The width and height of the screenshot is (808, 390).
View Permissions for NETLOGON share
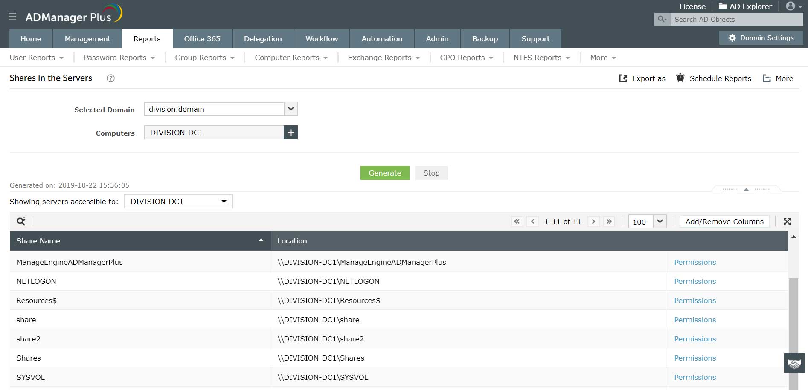tap(695, 281)
